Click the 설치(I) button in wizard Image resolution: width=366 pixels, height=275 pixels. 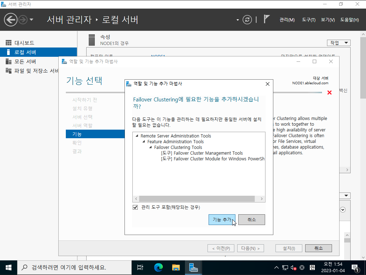point(289,248)
